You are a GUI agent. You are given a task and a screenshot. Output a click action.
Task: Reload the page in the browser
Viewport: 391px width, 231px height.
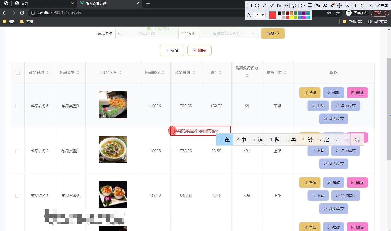tap(22, 13)
